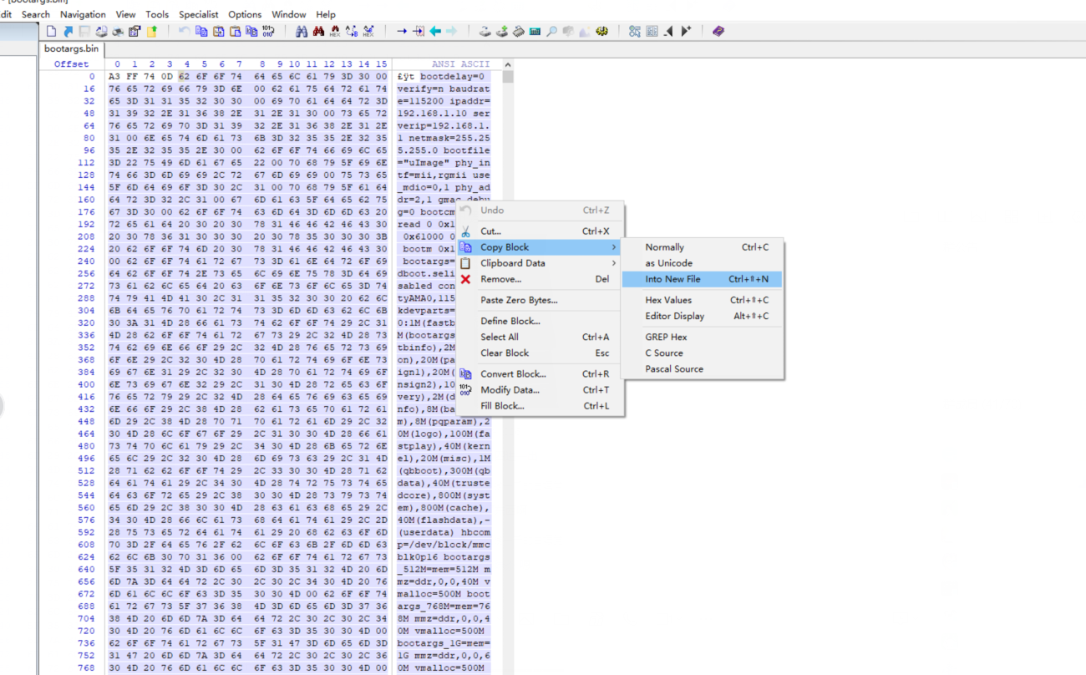Choose Fill Block... in the context menu

(x=540, y=406)
